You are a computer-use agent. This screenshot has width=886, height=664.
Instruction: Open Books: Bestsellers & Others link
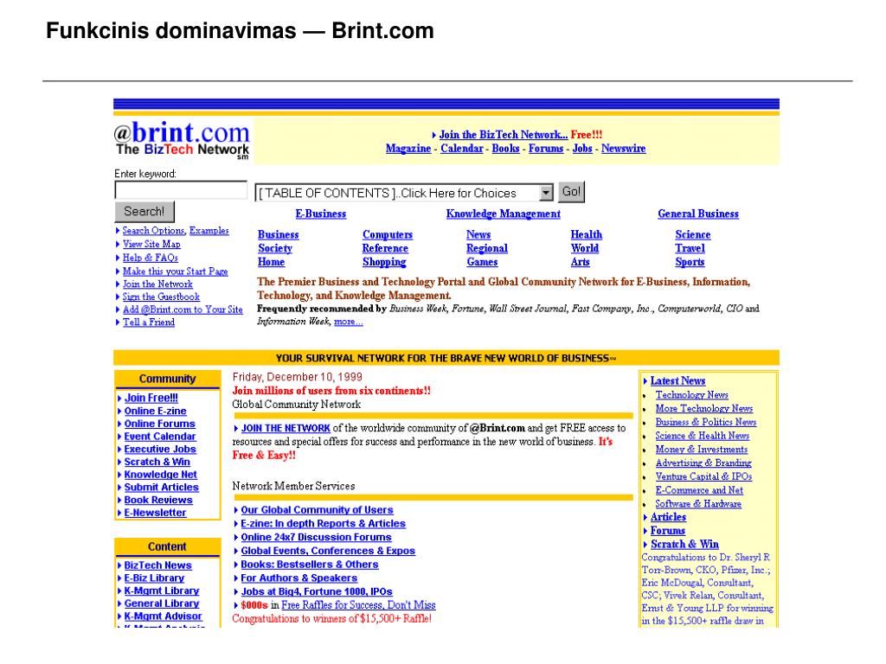tap(310, 565)
